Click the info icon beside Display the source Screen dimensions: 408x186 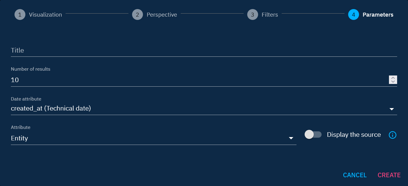[x=392, y=135]
